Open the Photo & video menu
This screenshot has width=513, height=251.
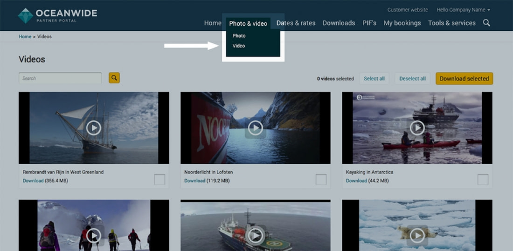click(x=248, y=23)
